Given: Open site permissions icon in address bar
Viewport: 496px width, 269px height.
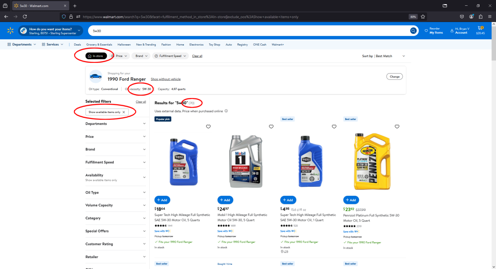Looking at the screenshot, I should [78, 17].
